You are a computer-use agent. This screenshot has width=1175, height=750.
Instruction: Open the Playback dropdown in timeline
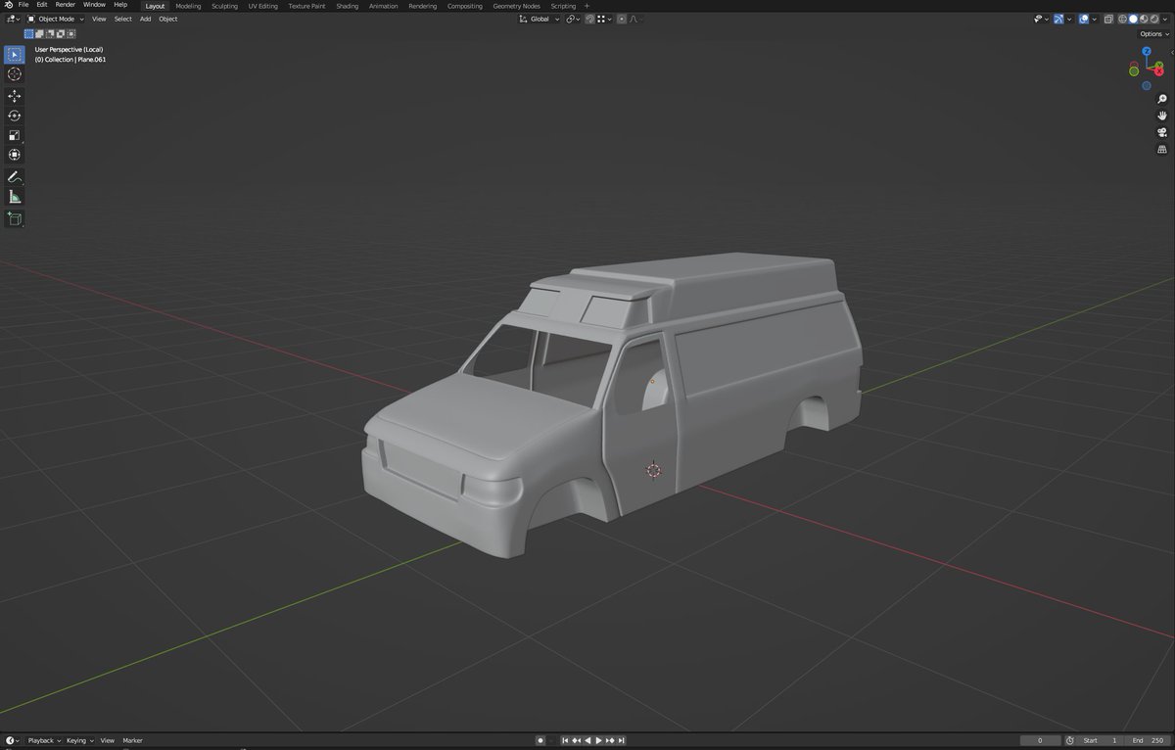pos(43,740)
